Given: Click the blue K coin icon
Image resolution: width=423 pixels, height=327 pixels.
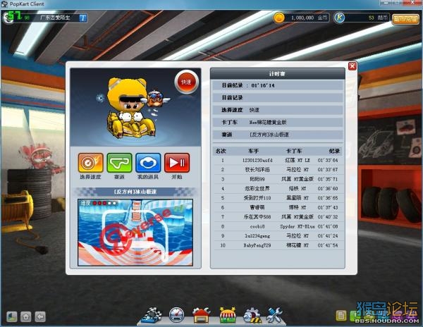Looking at the screenshot, I should [x=339, y=18].
